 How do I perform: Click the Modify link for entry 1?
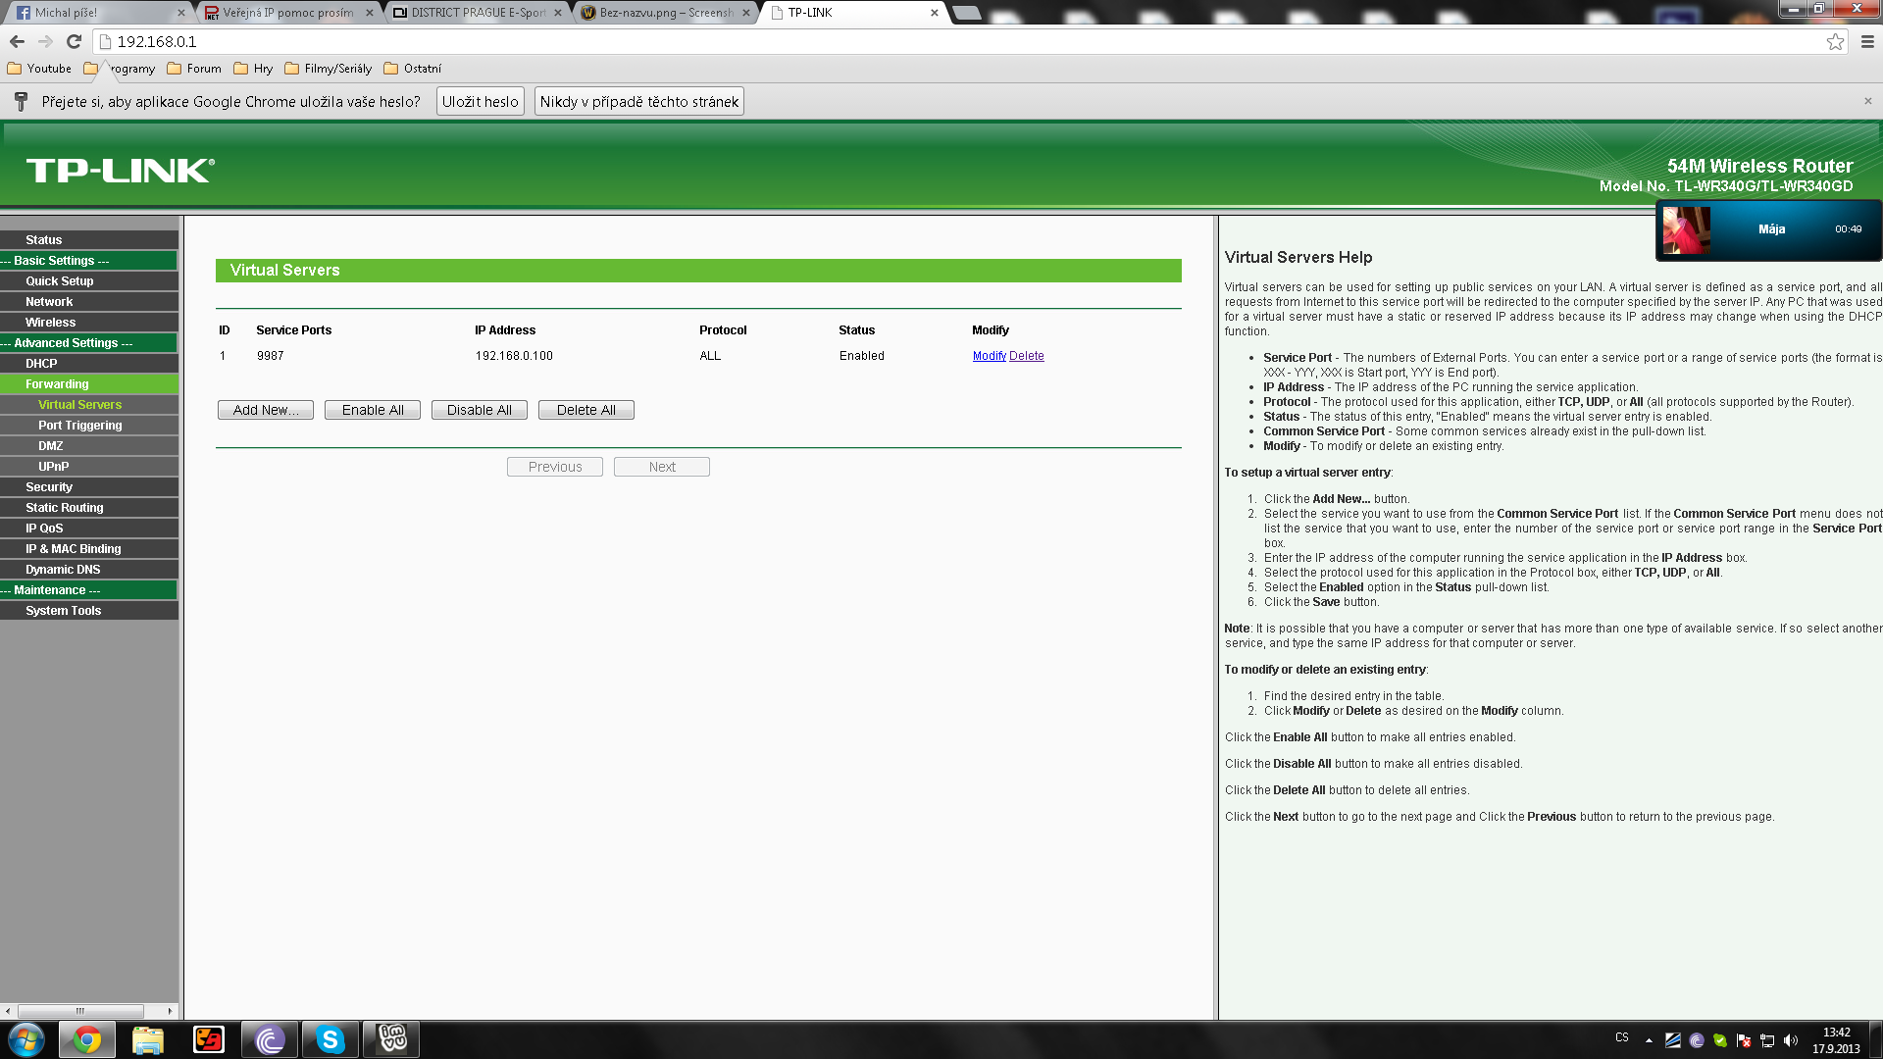click(x=989, y=356)
